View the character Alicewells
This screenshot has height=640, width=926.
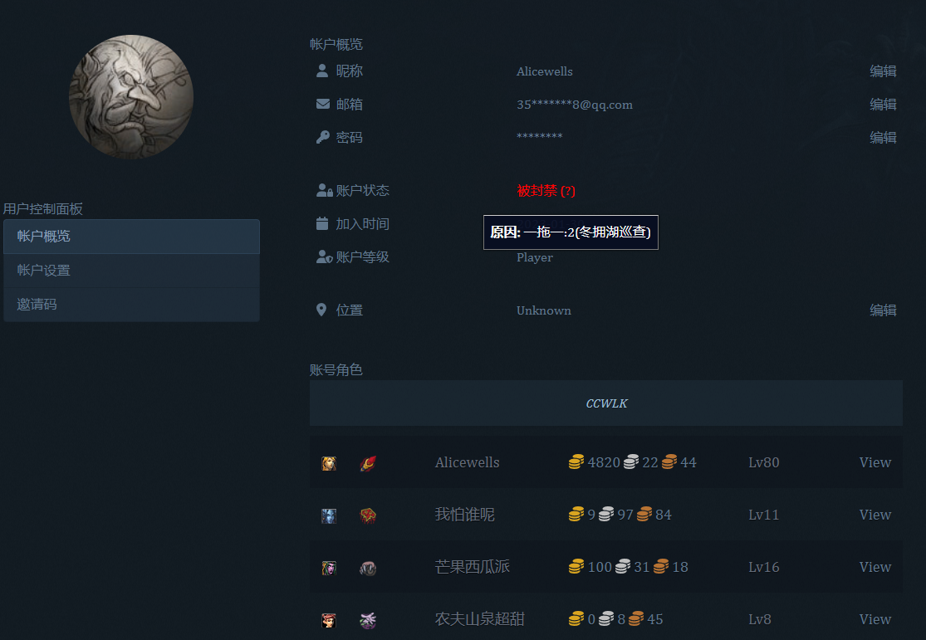point(875,463)
